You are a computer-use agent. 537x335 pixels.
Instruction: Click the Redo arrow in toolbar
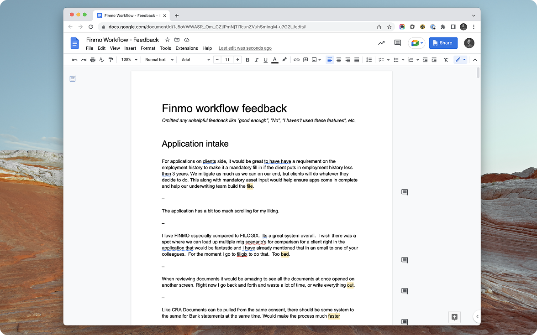(84, 60)
